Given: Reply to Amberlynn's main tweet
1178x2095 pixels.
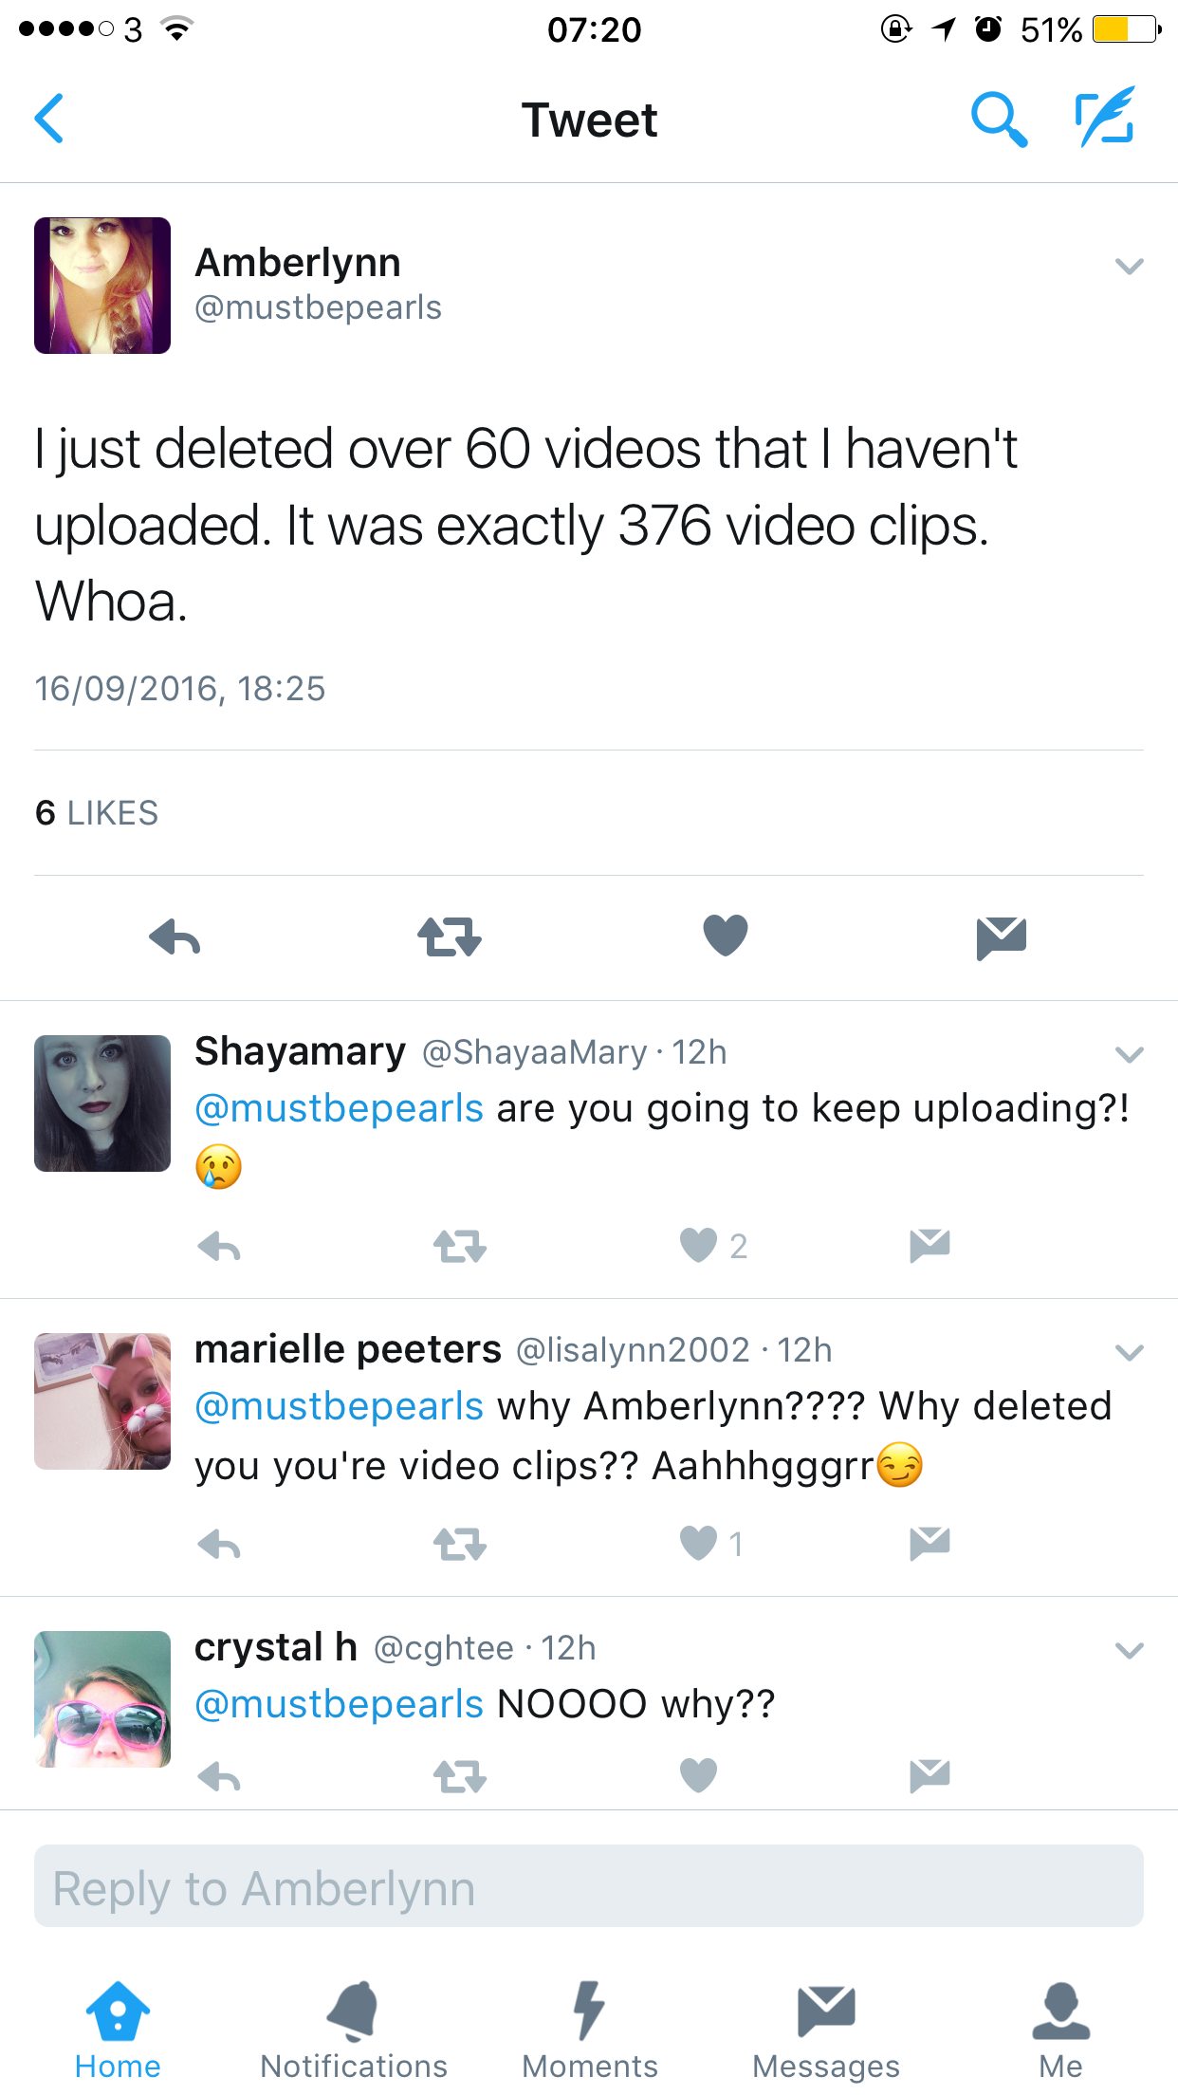Looking at the screenshot, I should (x=175, y=937).
